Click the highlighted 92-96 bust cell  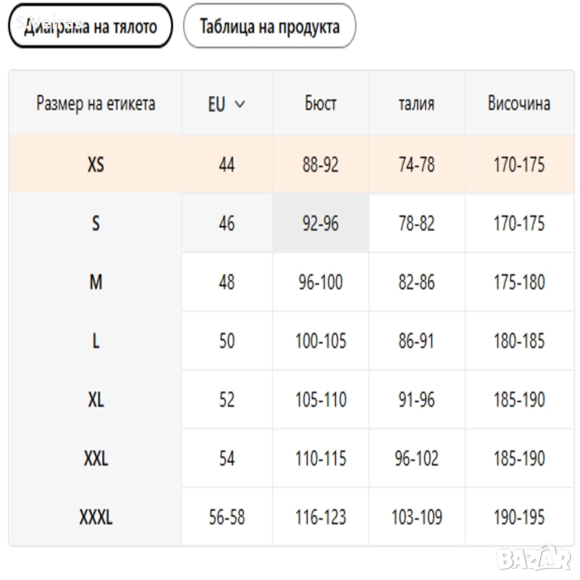(321, 224)
